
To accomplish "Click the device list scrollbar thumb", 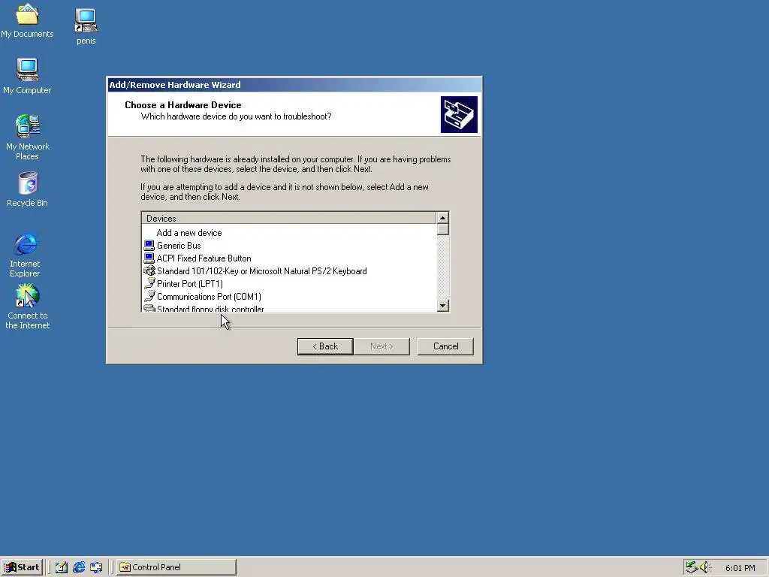I will (442, 230).
